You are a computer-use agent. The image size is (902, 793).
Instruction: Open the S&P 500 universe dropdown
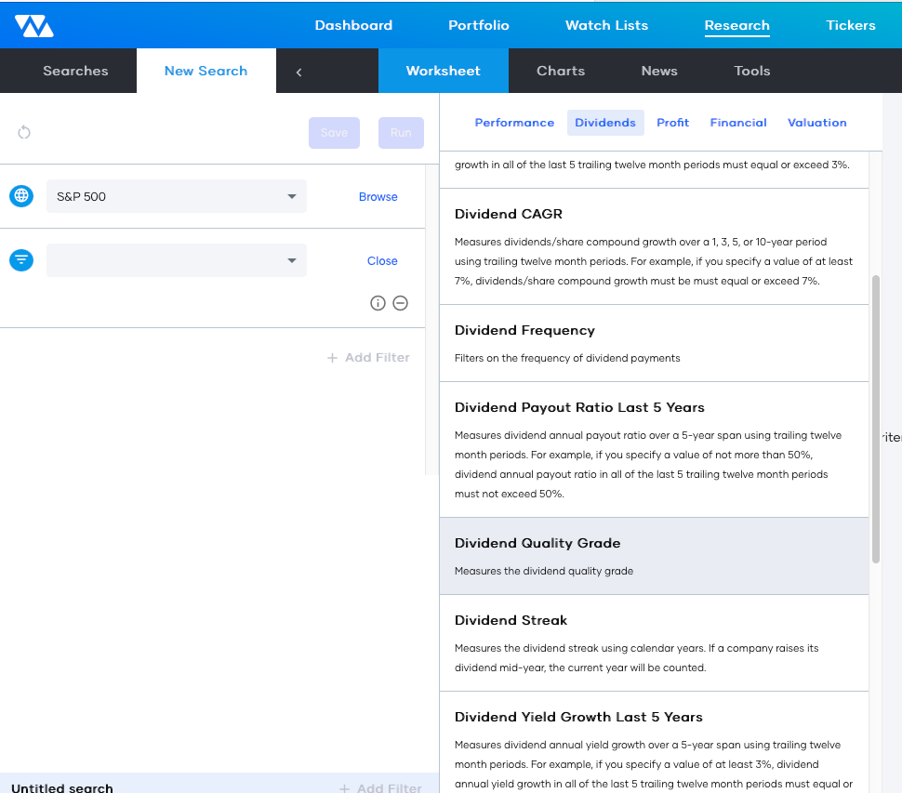(x=176, y=196)
